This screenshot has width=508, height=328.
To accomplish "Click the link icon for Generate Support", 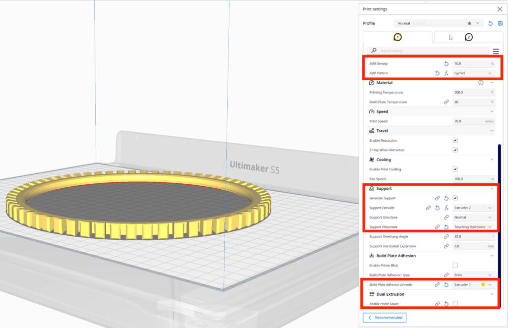I will (x=437, y=198).
